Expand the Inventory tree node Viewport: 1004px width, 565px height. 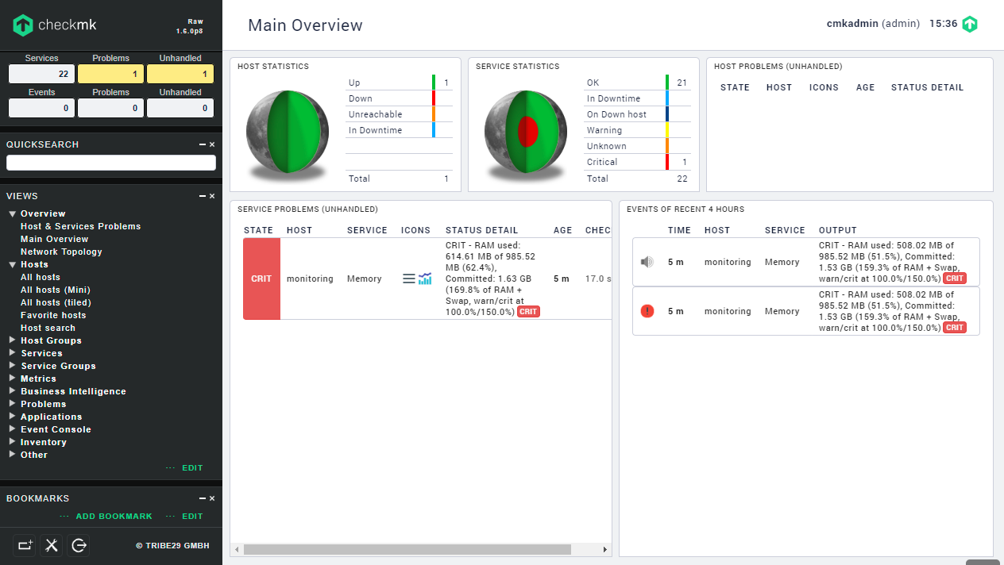pyautogui.click(x=13, y=442)
